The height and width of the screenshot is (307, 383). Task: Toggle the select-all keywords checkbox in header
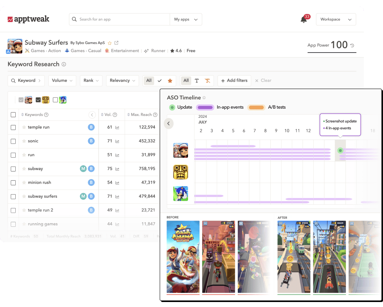pos(13,114)
